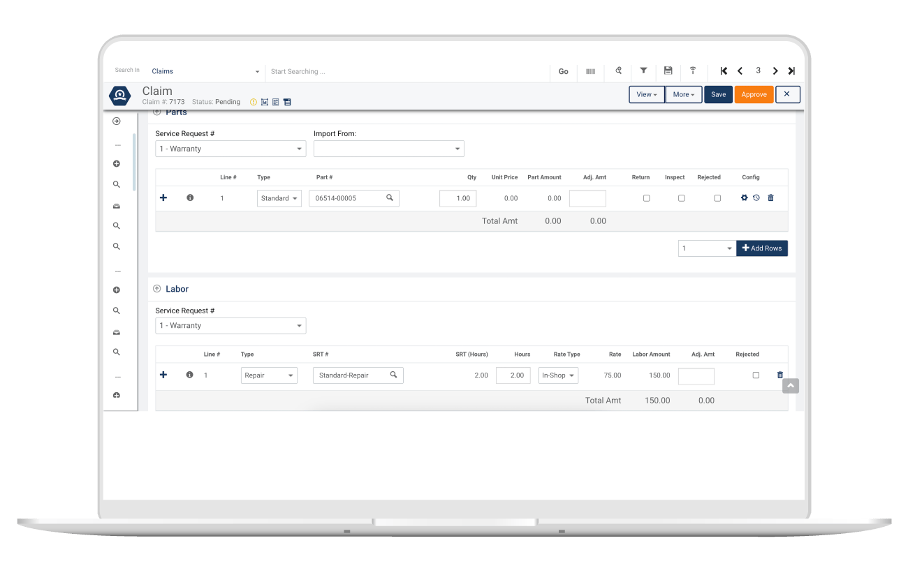This screenshot has height=582, width=908.
Task: Click the filter icon in the toolbar
Action: [643, 71]
